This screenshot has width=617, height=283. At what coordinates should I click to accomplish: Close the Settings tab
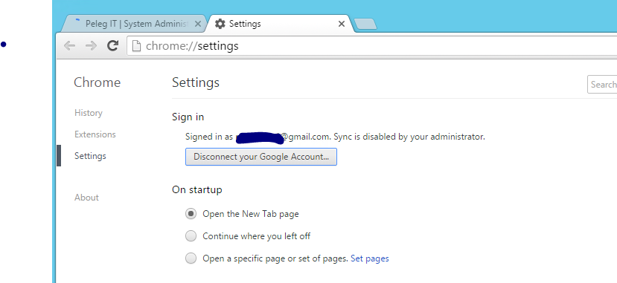[342, 24]
